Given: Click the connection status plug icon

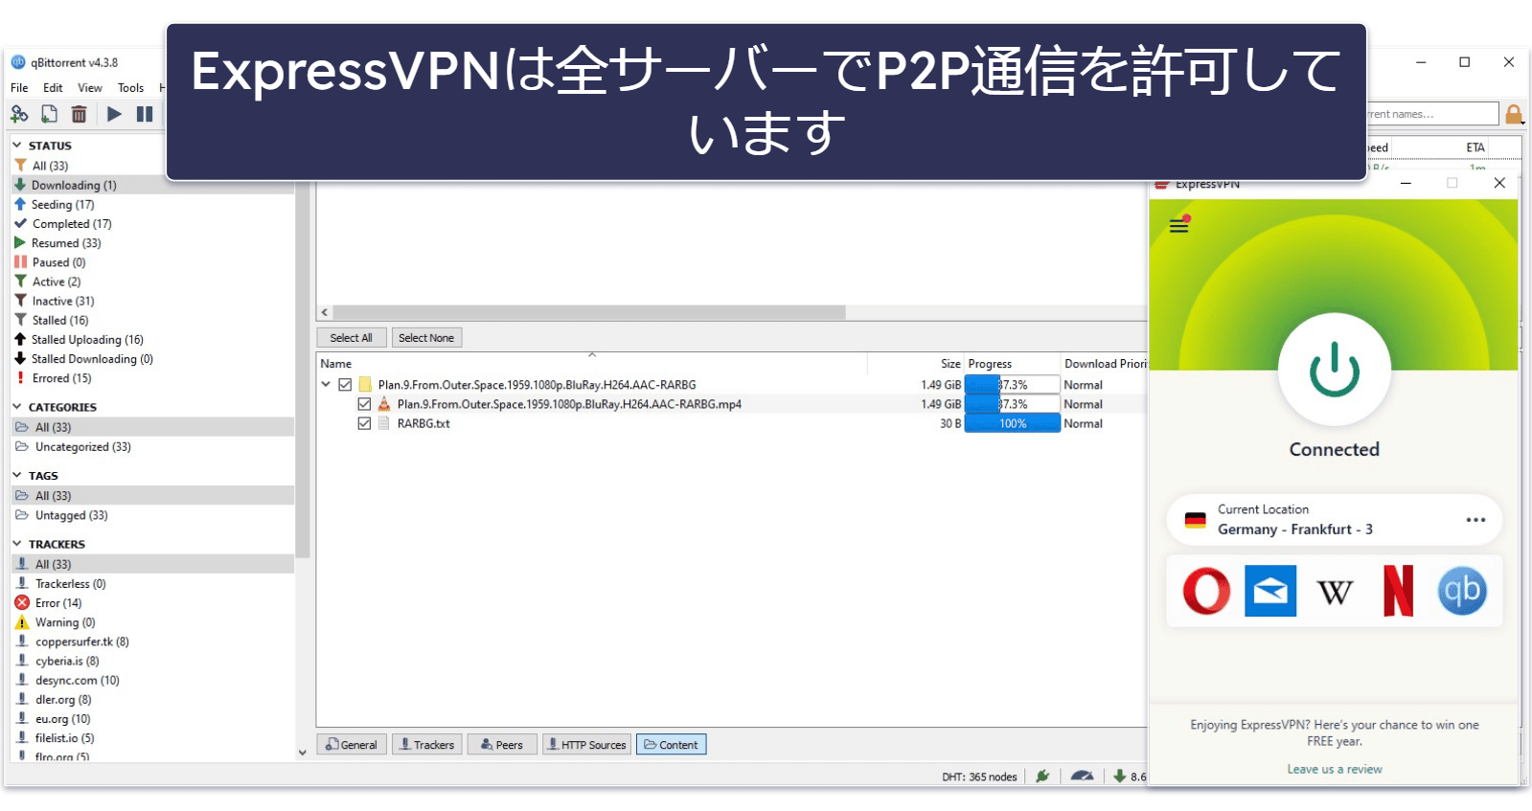Looking at the screenshot, I should [1042, 777].
